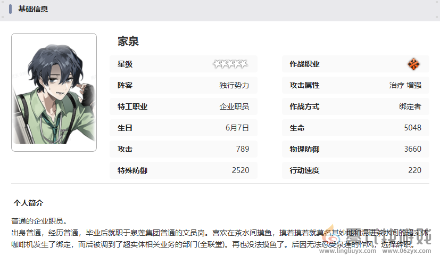Screen dimensions: 440x255
Task: Click the 企业职员 agent job value
Action: [x=234, y=106]
